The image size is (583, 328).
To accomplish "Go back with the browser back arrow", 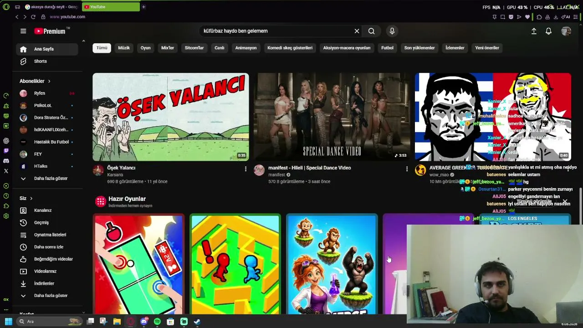I will pyautogui.click(x=17, y=17).
